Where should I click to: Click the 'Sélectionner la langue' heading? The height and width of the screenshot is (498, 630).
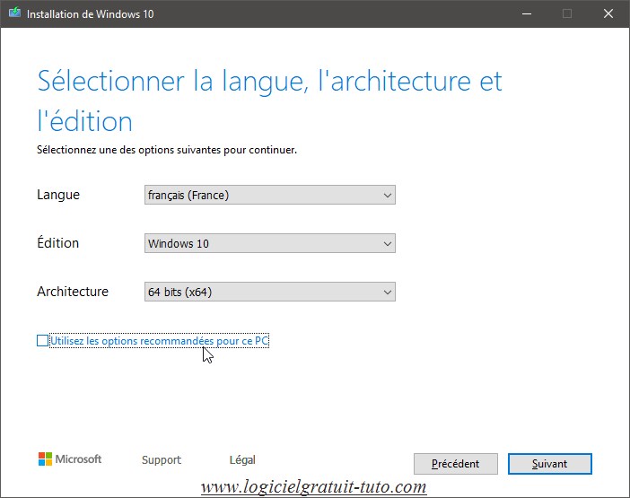pos(269,100)
